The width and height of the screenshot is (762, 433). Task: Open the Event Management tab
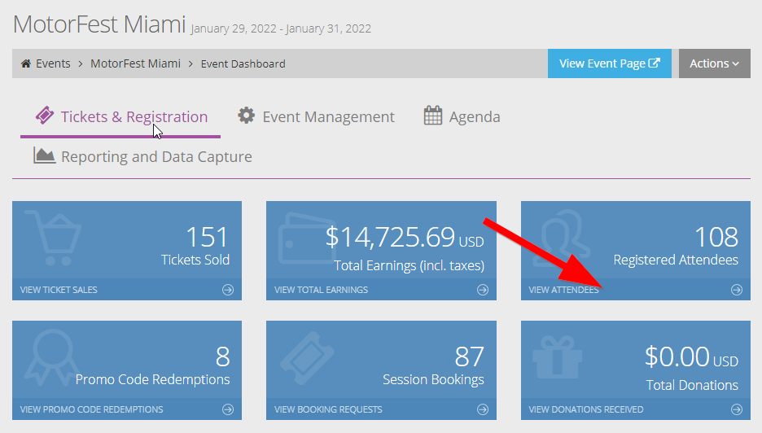[x=315, y=116]
